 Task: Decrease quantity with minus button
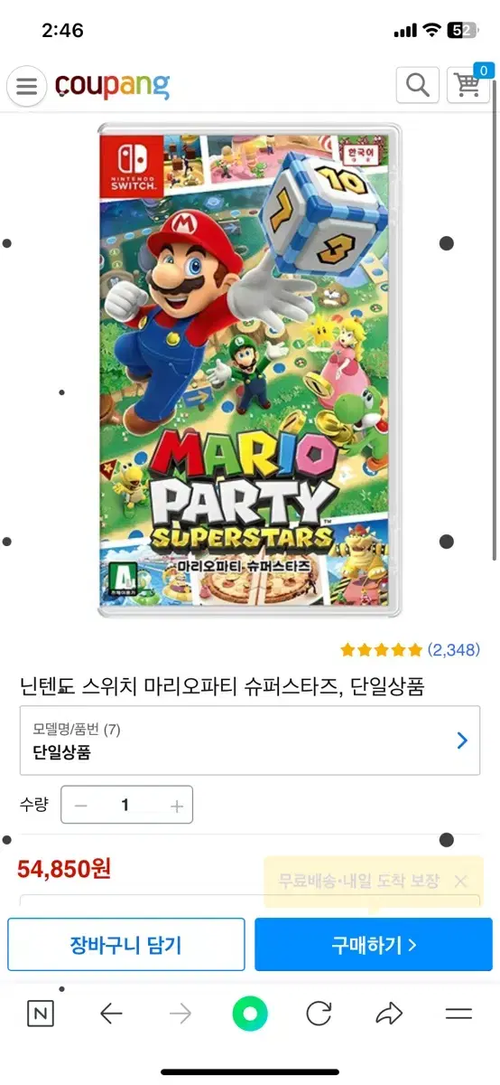coord(81,806)
